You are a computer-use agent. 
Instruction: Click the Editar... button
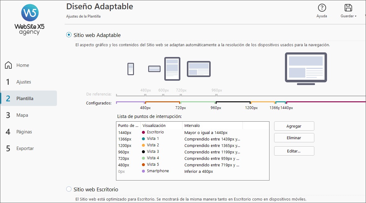coord(294,151)
